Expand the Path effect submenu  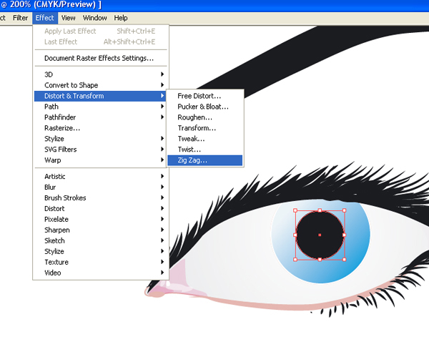[101, 107]
